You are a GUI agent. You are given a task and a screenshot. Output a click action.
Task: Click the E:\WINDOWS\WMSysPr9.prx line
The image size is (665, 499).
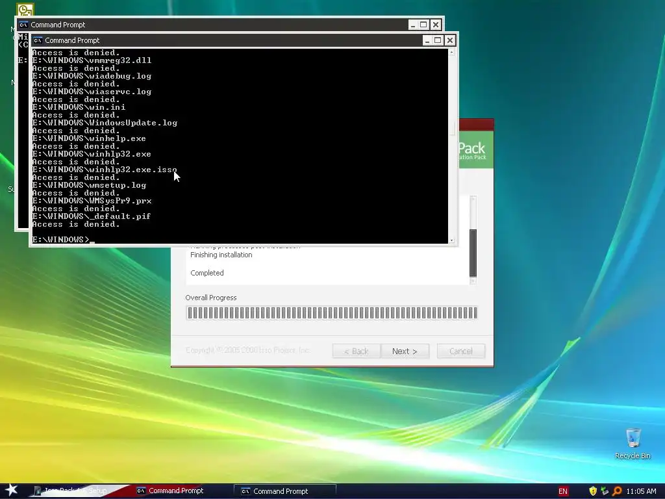(x=92, y=201)
